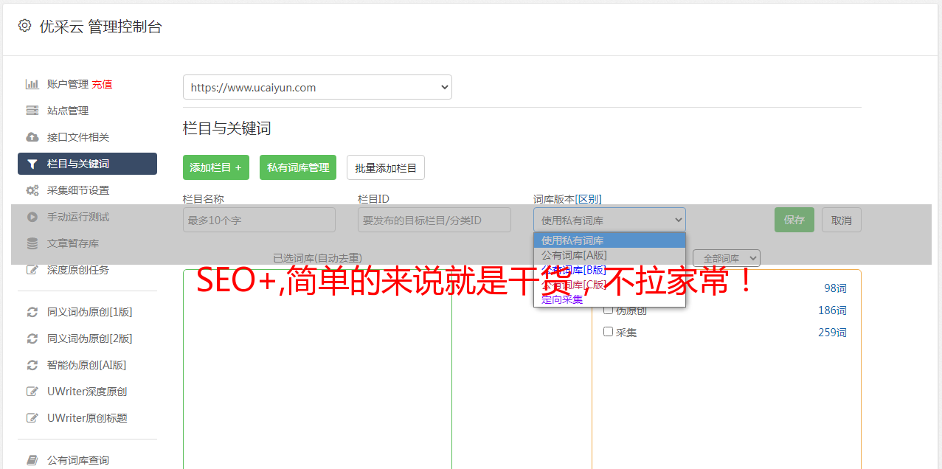Image resolution: width=942 pixels, height=469 pixels.
Task: Click the green 添加栏目 + button
Action: click(216, 167)
